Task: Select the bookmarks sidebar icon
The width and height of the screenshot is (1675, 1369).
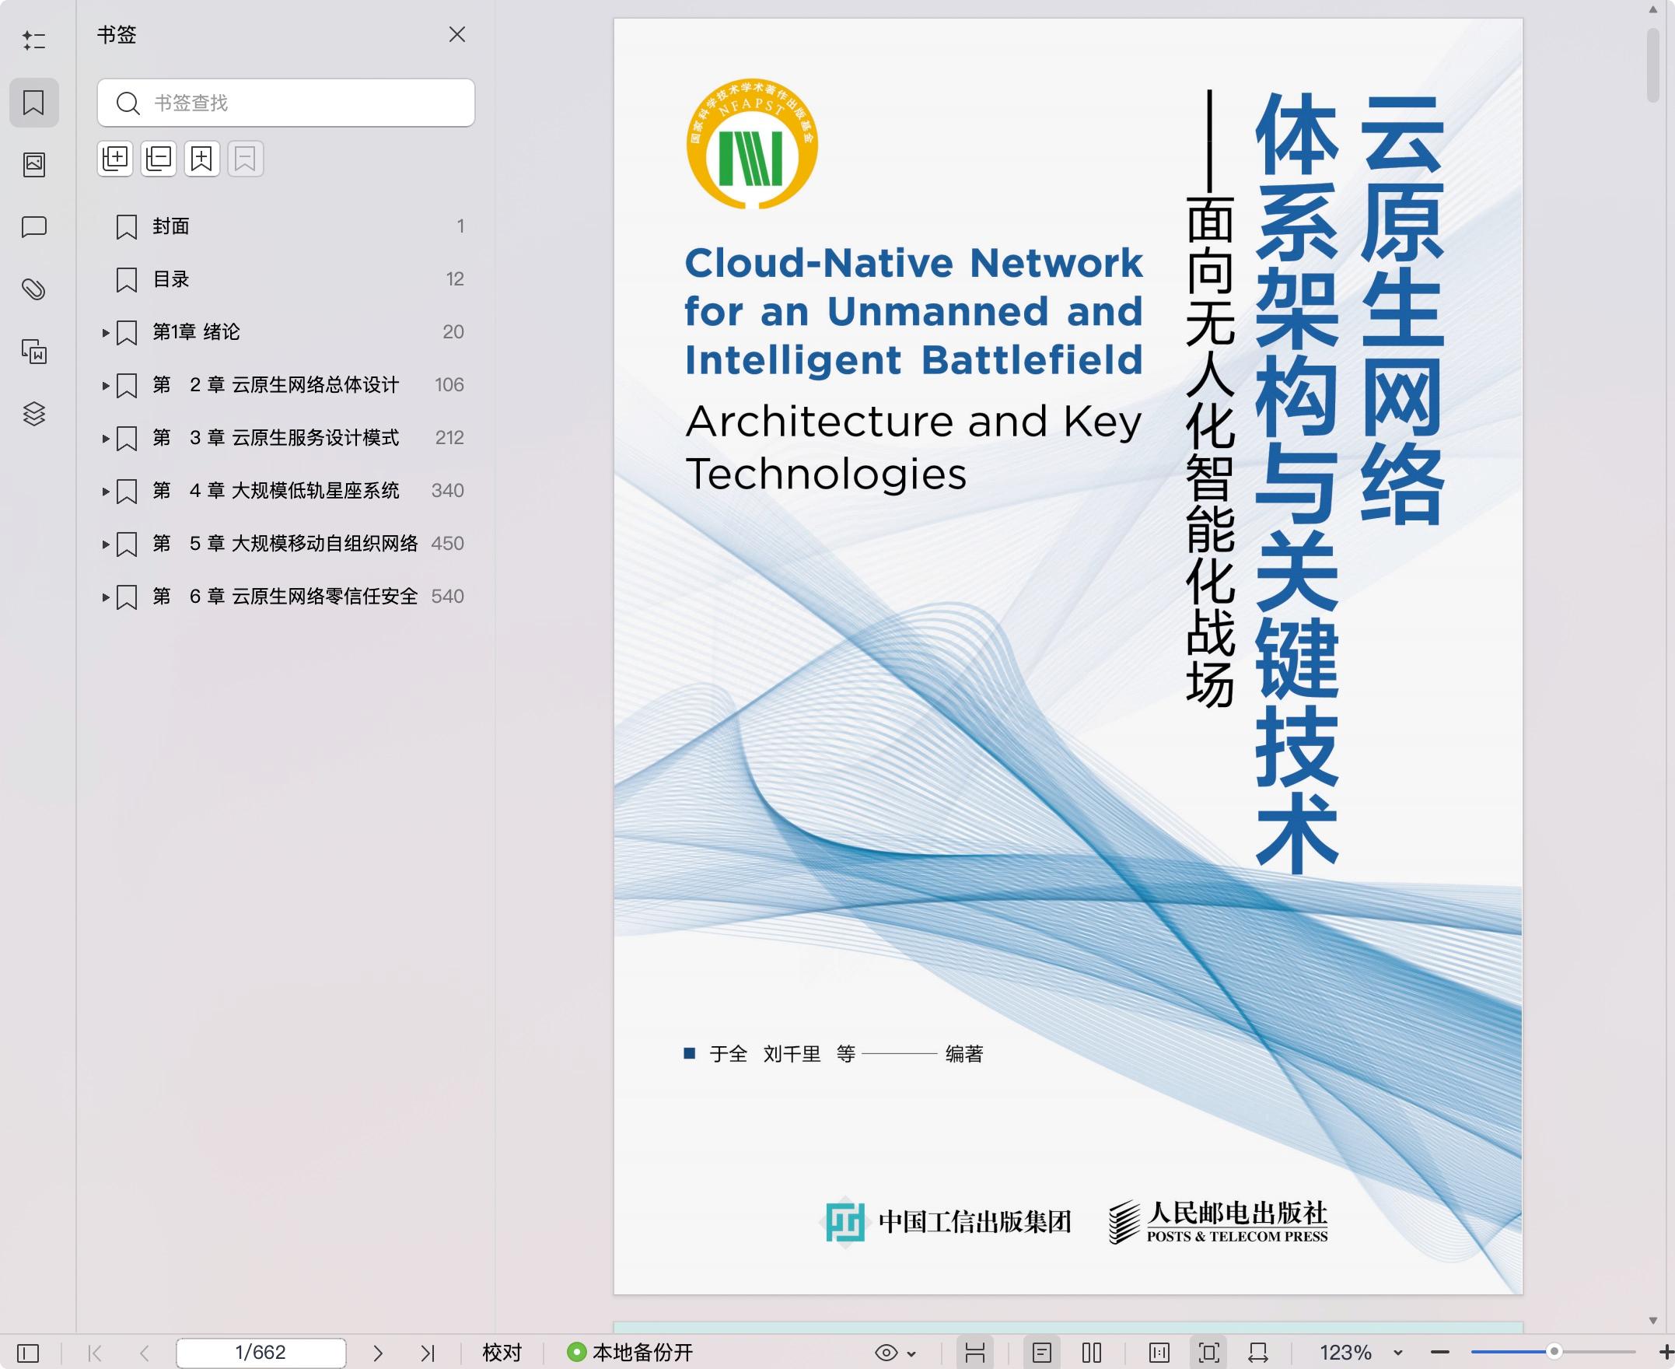Action: pyautogui.click(x=34, y=103)
